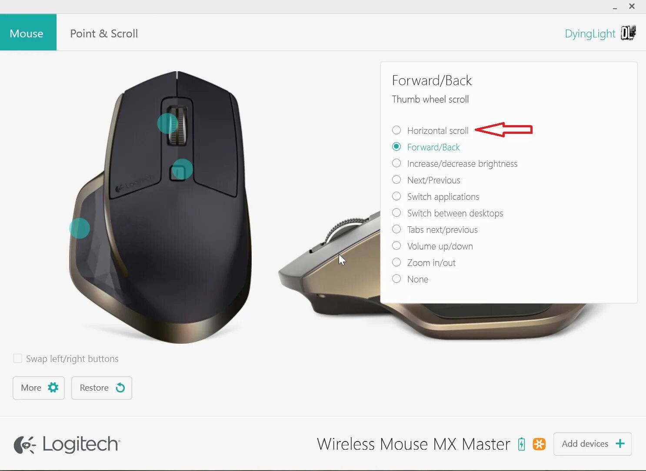Click the DyingLight profile link
The image size is (646, 471).
(590, 34)
